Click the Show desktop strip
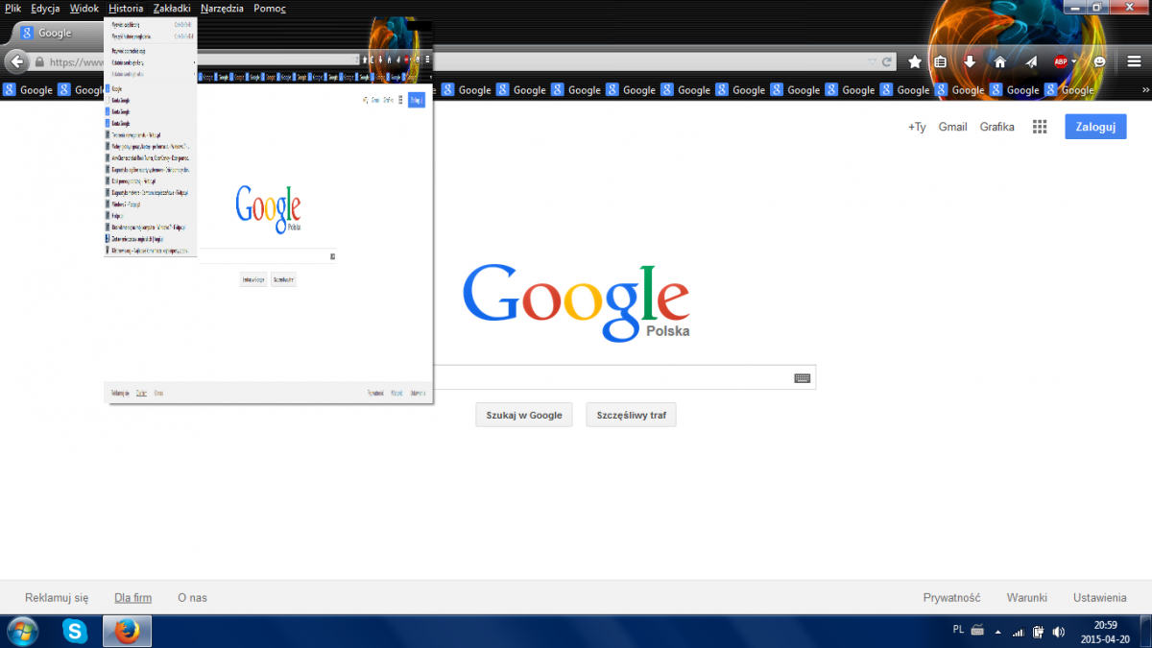The width and height of the screenshot is (1152, 648). pos(1145,631)
